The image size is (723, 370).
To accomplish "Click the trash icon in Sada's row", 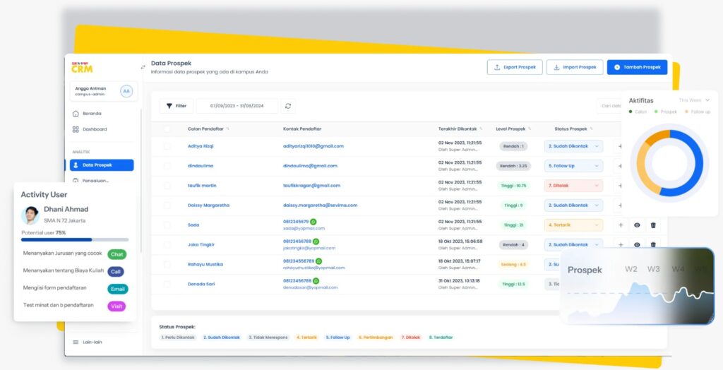I will [653, 225].
